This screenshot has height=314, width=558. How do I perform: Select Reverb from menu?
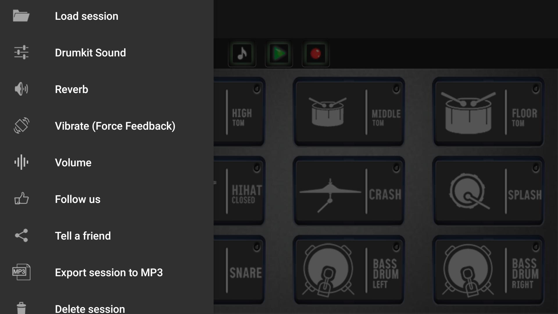point(71,89)
